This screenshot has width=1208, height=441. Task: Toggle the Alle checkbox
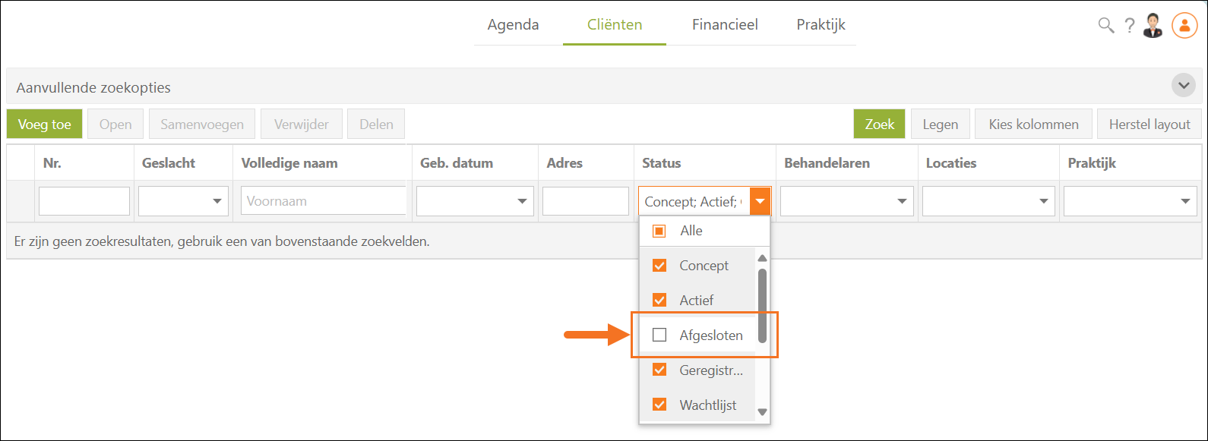pos(659,231)
